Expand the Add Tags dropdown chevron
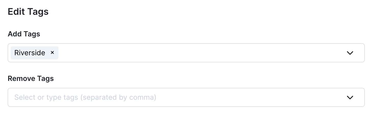The width and height of the screenshot is (373, 113). 350,53
